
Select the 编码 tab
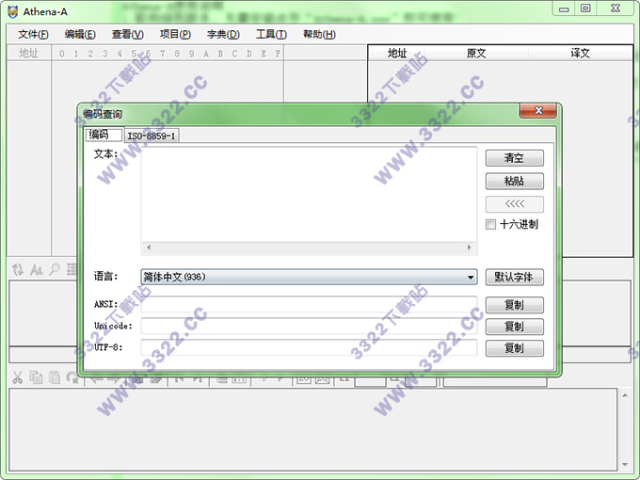point(104,135)
